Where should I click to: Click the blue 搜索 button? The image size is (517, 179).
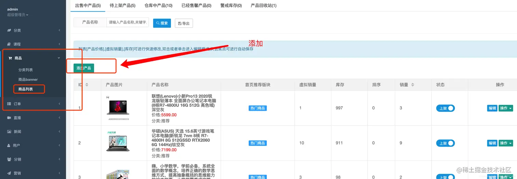pyautogui.click(x=162, y=23)
